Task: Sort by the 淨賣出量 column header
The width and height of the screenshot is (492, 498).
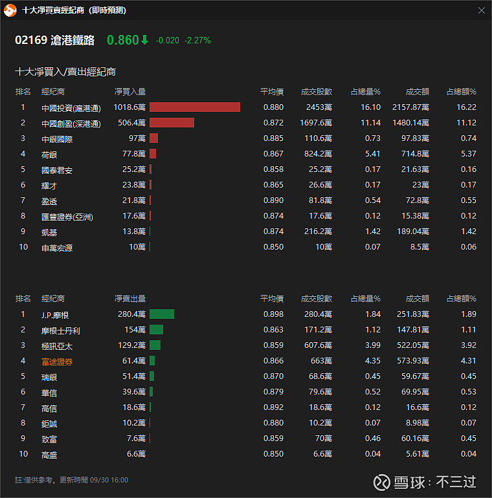Action: [130, 299]
